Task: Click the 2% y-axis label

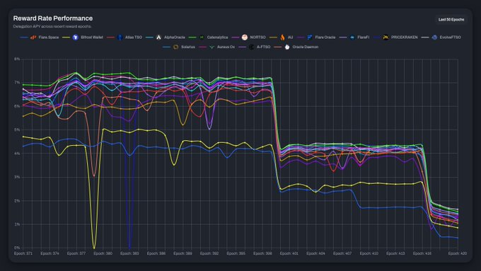Action: click(17, 201)
